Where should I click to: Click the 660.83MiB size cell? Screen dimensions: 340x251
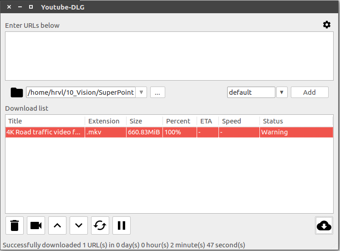(144, 132)
